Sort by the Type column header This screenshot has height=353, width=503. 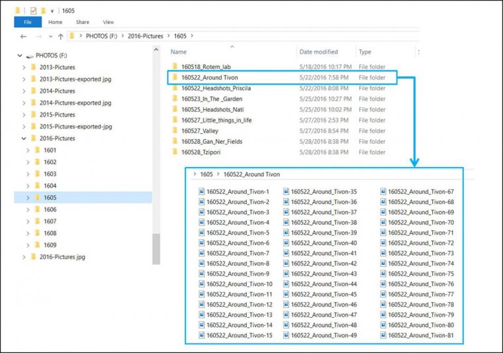coord(365,52)
